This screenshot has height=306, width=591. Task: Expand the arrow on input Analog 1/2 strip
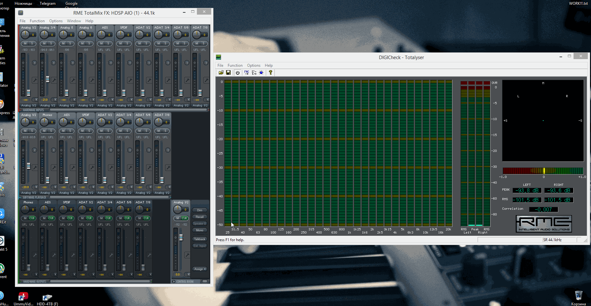point(36,100)
